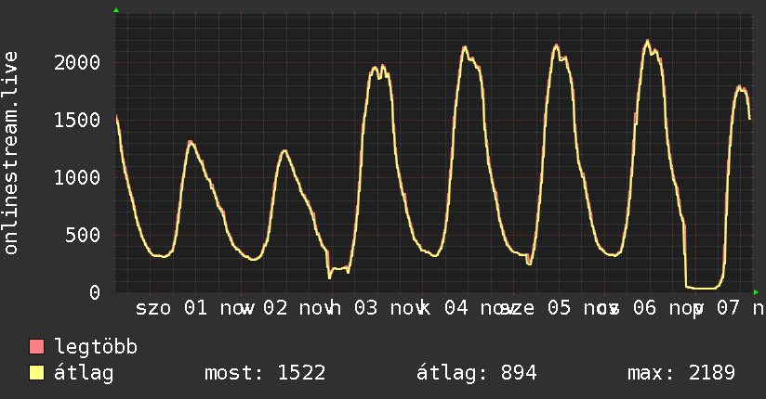Click the yellow átlag legend color swatch
Image resolution: width=766 pixels, height=399 pixels.
(x=37, y=373)
